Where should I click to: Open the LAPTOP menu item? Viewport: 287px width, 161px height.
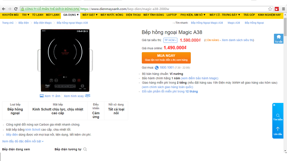pos(172,15)
